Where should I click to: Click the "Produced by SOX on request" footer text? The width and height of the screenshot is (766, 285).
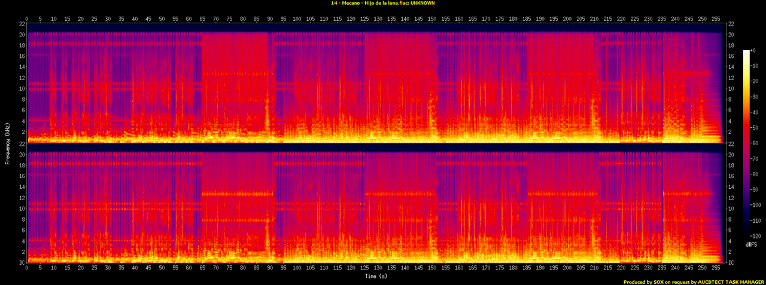[x=656, y=282]
